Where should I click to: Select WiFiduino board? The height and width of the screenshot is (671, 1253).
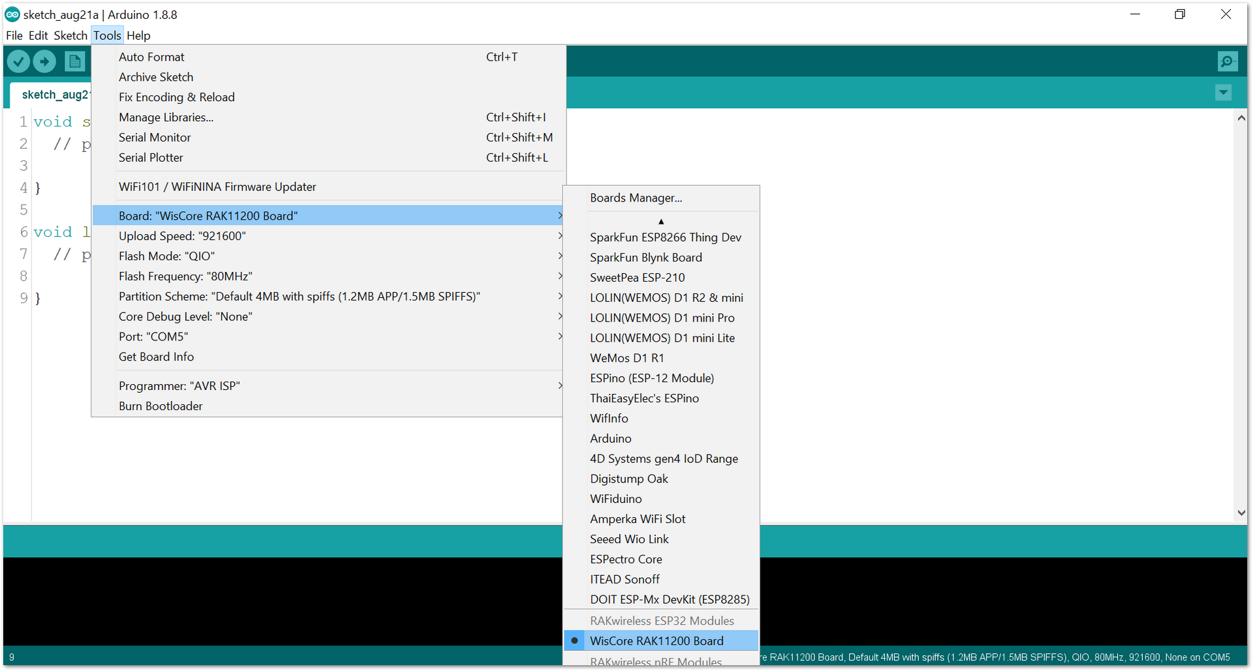point(661,500)
